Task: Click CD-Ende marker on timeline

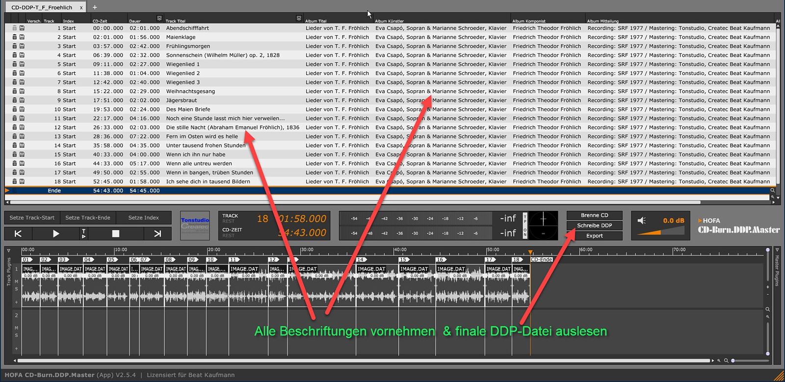Action: tap(541, 259)
